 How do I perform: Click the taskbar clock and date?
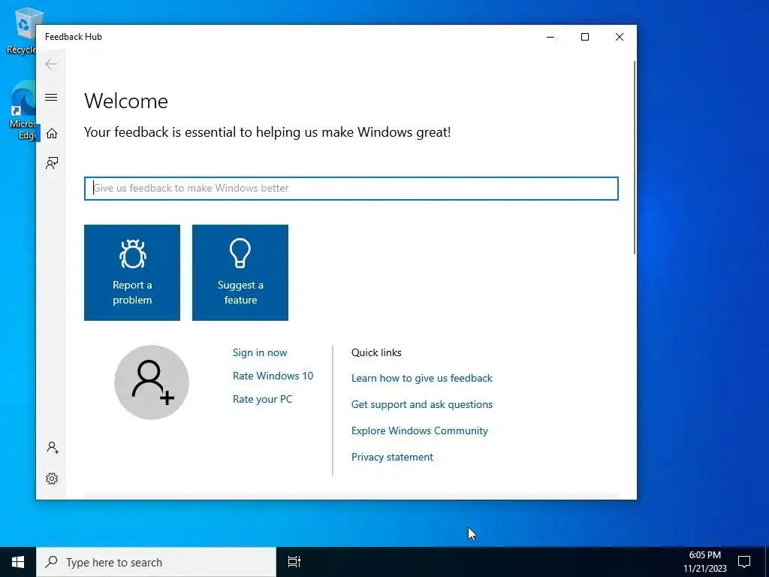click(x=704, y=562)
